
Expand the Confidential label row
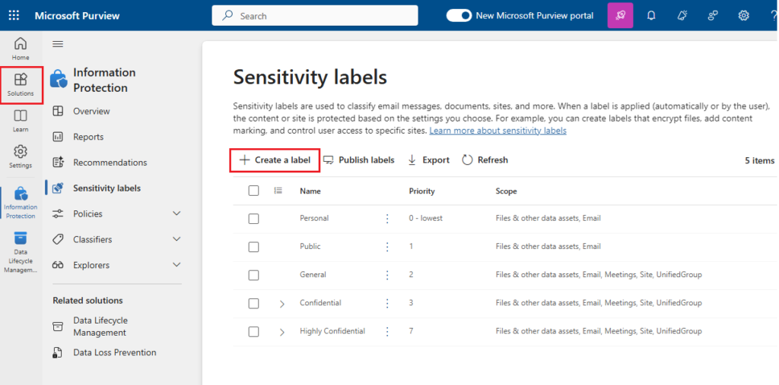point(281,304)
